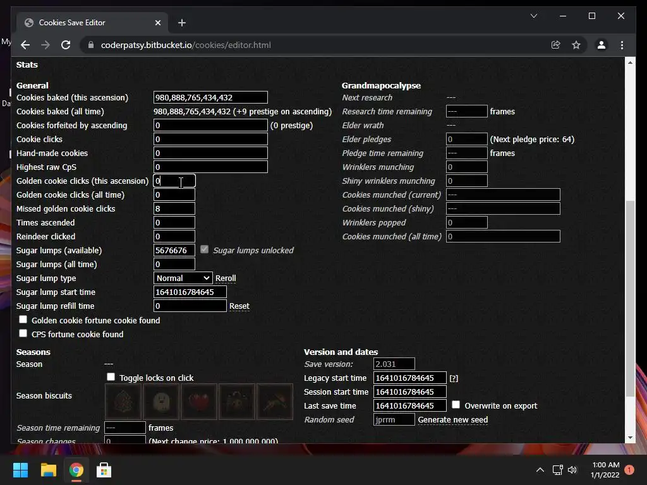Edit Cookies baked (this ascension) field
Image resolution: width=647 pixels, height=485 pixels.
point(210,97)
